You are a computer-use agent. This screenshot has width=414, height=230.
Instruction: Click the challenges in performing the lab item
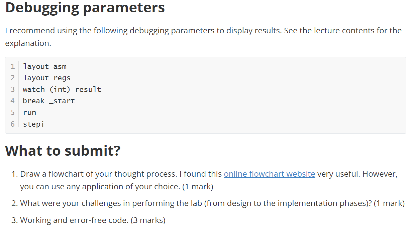pos(212,203)
